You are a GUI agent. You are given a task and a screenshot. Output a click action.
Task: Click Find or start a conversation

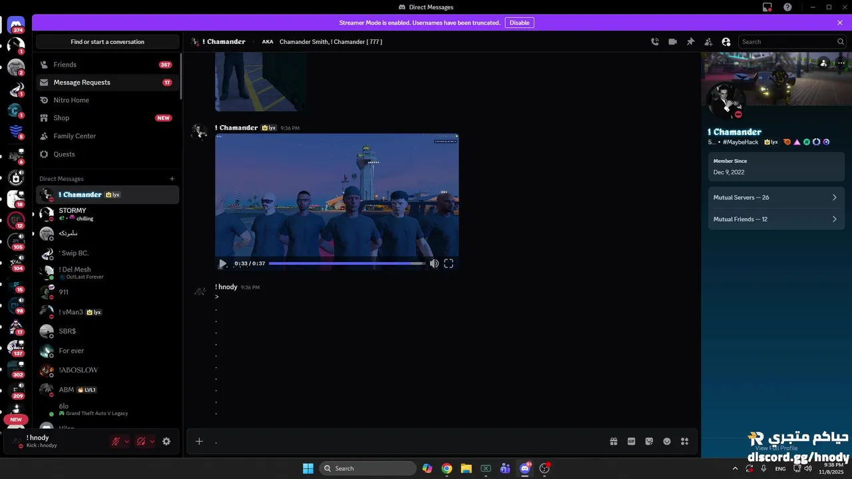(x=107, y=41)
